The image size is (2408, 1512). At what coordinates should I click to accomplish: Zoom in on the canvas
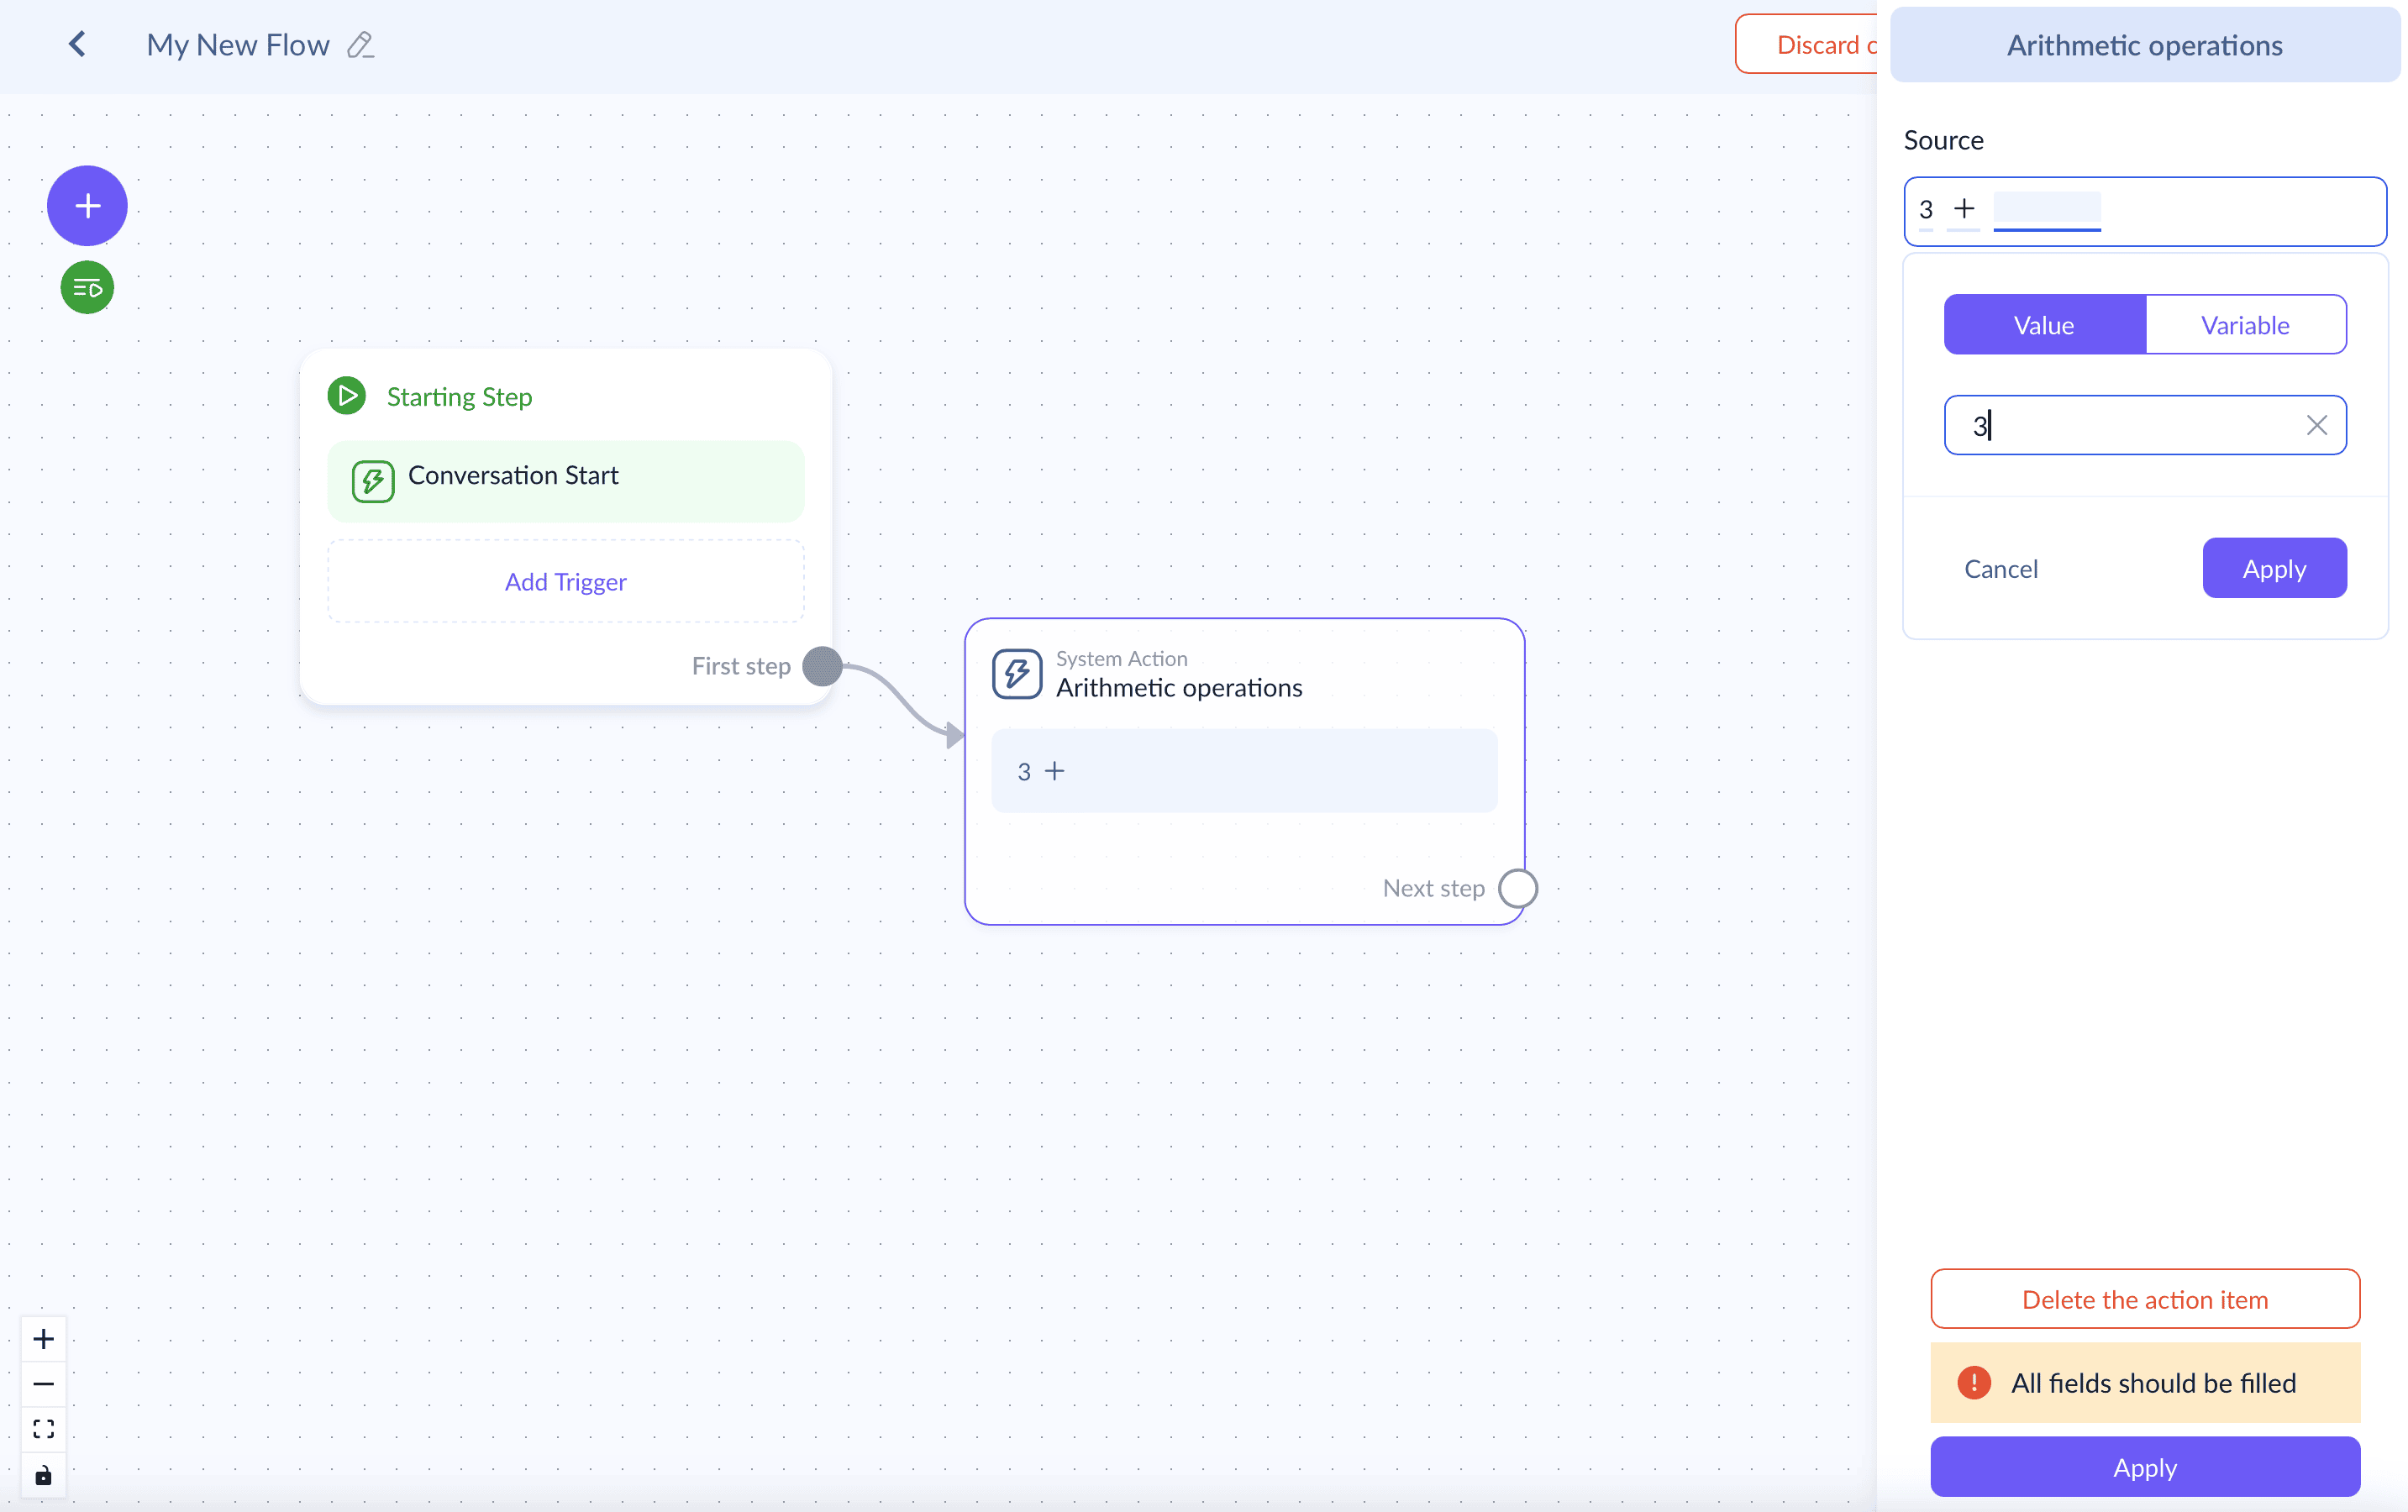pos(43,1338)
